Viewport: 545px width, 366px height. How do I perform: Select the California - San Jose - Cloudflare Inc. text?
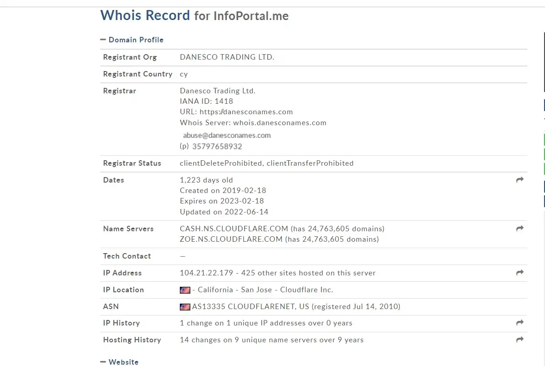pyautogui.click(x=265, y=290)
